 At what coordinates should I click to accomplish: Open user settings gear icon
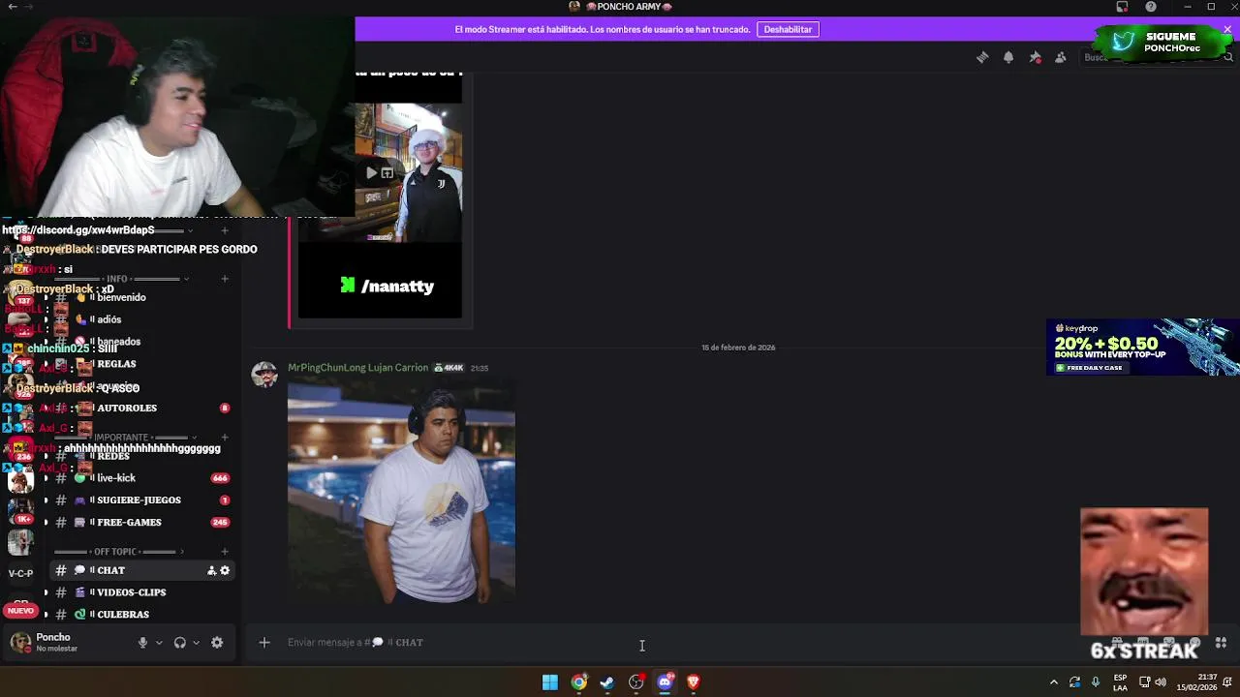[217, 642]
